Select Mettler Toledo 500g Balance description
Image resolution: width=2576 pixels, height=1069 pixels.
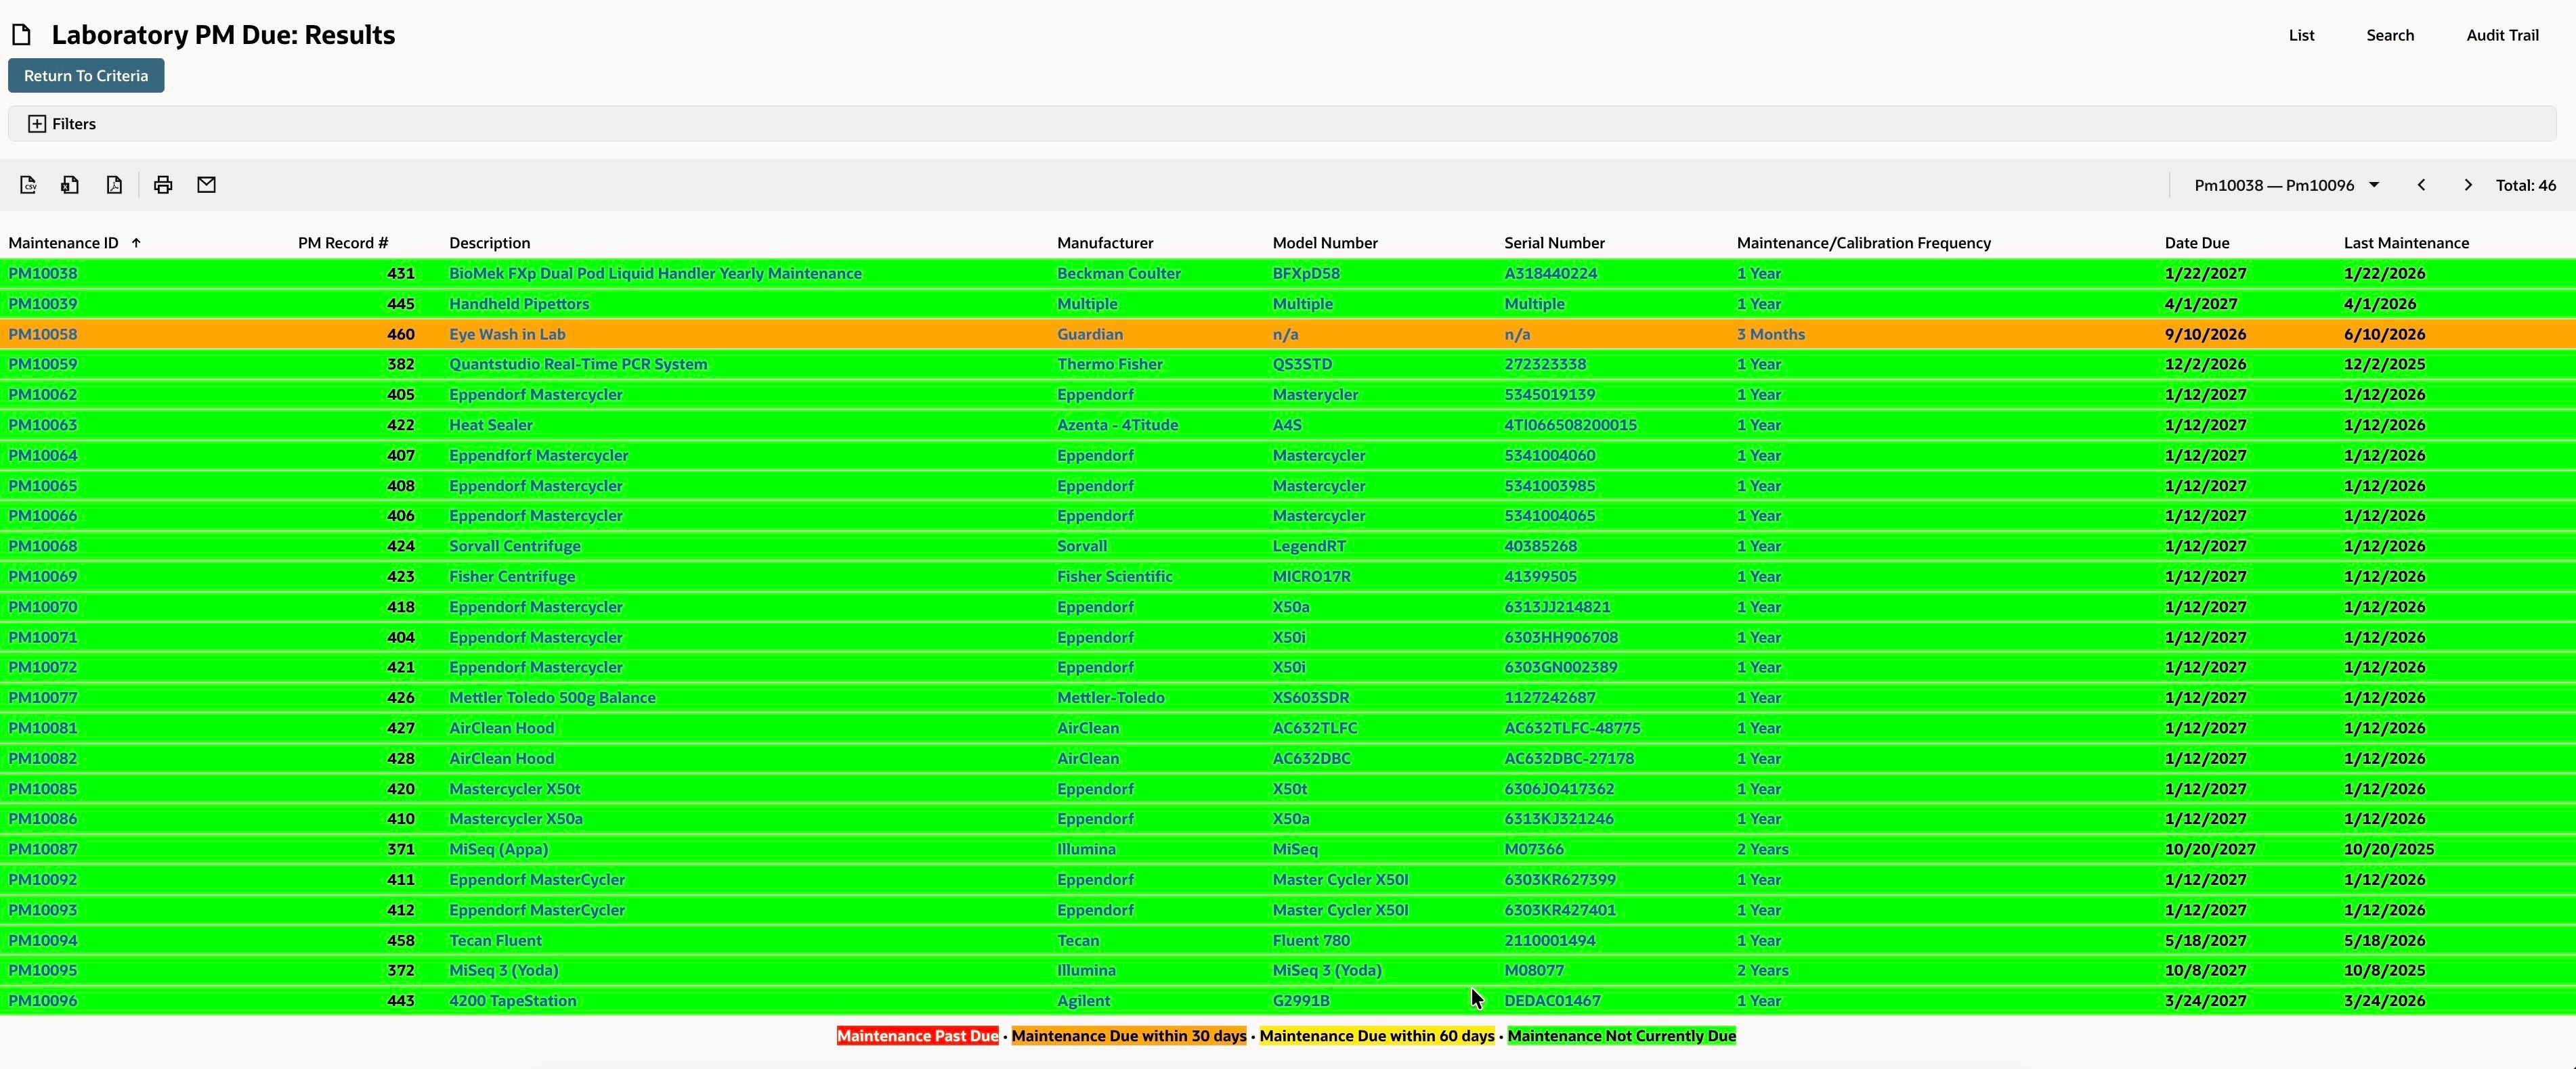552,698
